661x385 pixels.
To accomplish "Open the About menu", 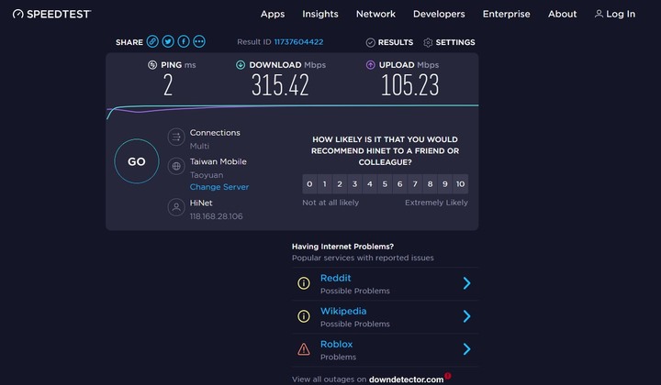I will 562,14.
